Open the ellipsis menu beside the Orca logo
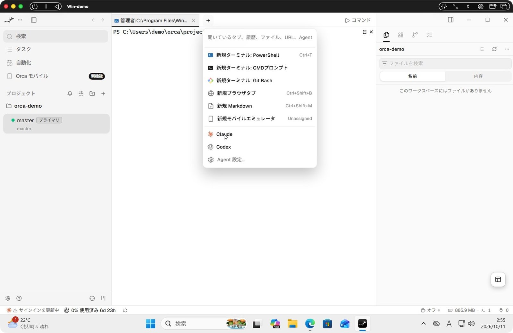The image size is (513, 333). click(20, 20)
